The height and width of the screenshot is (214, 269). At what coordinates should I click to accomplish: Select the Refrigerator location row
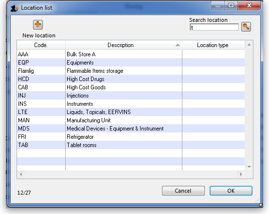click(x=131, y=137)
